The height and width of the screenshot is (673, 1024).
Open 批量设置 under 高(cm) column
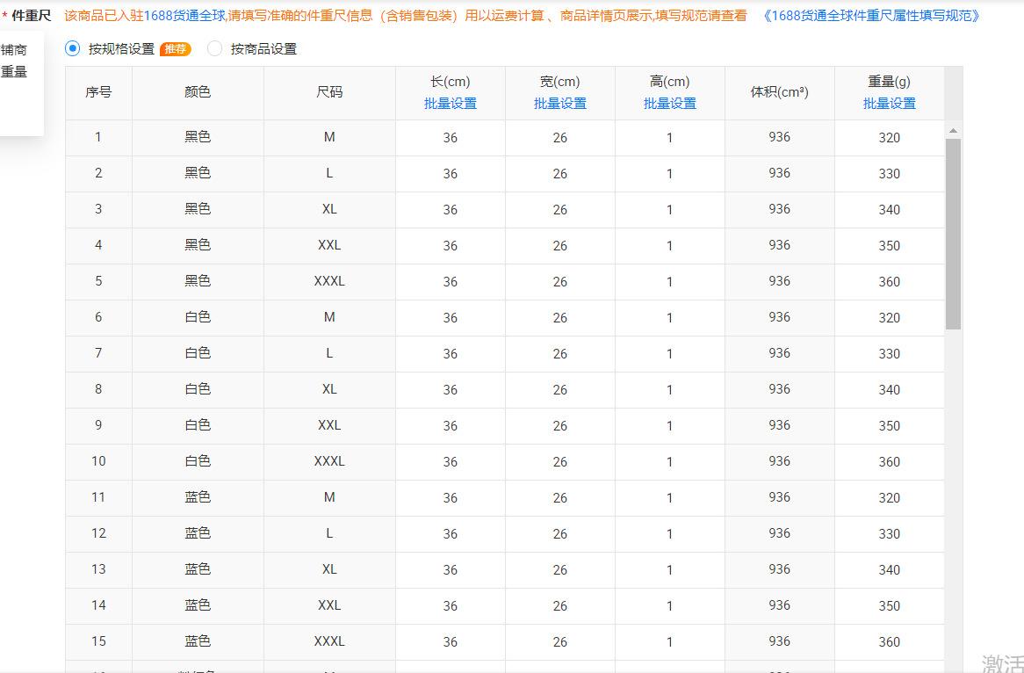[x=669, y=104]
